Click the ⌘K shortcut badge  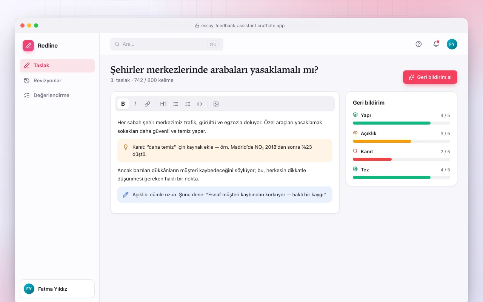(x=213, y=44)
